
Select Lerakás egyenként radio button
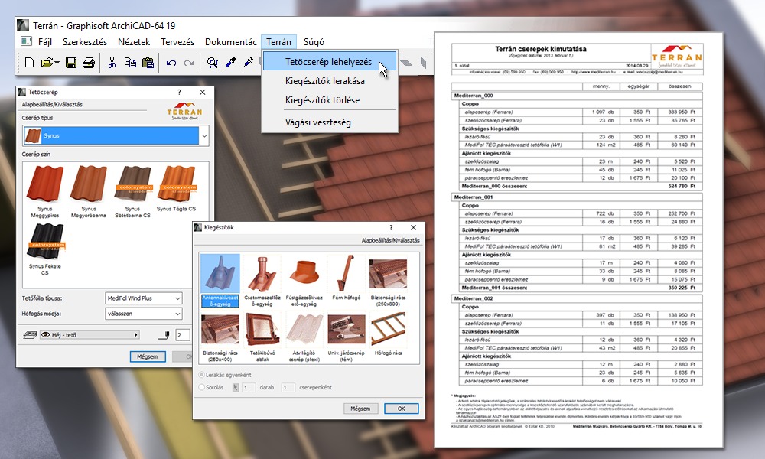(x=201, y=375)
